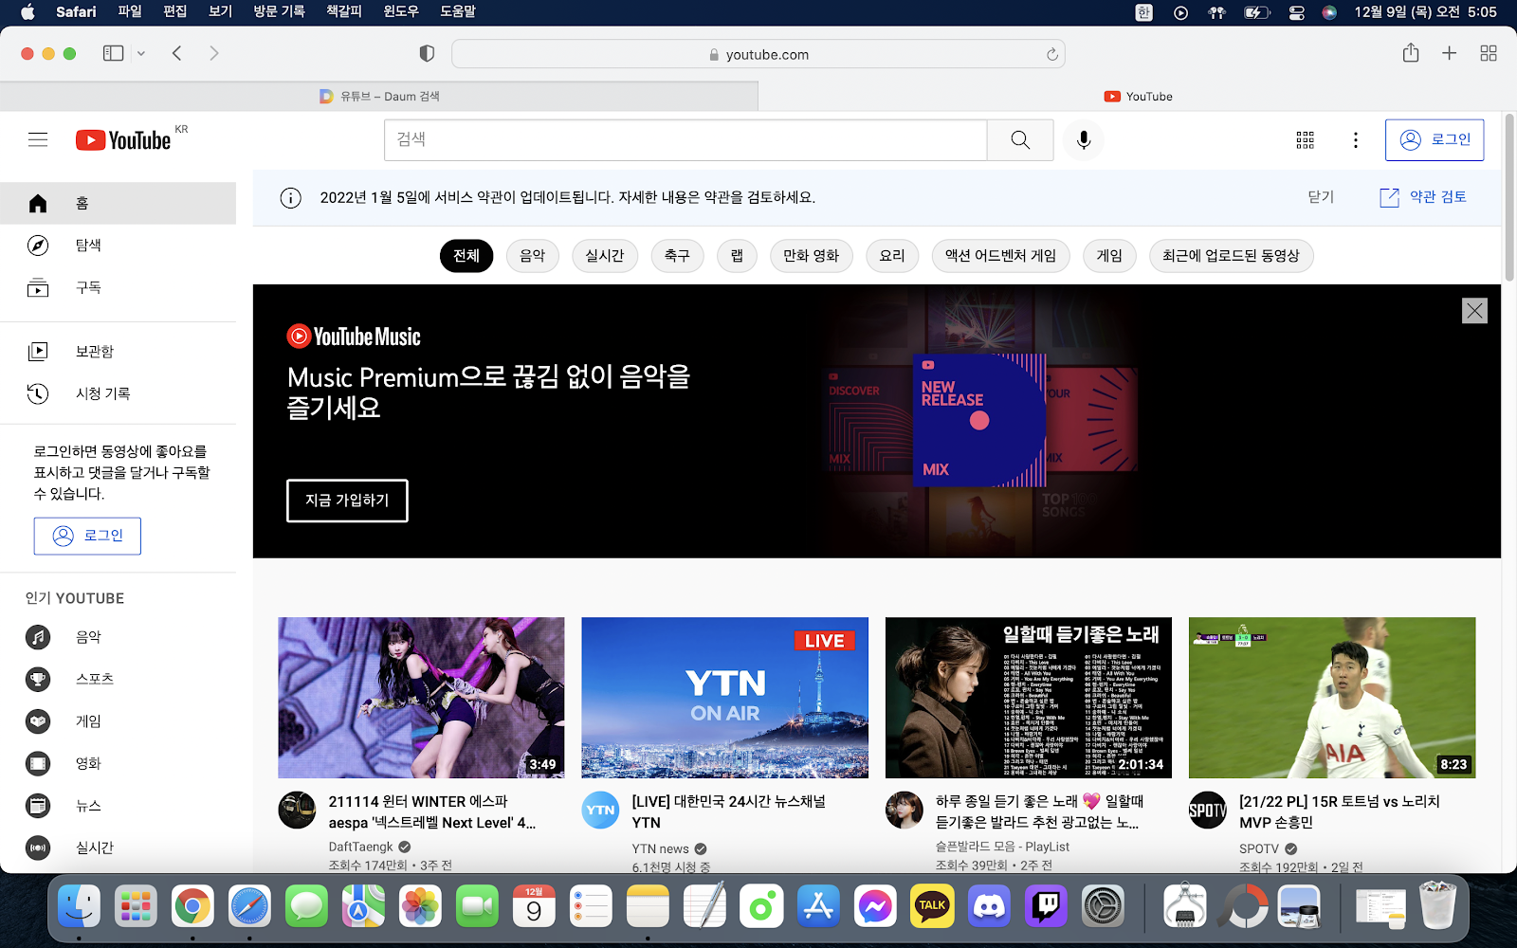Open the aespa WINTER video thumbnail
Viewport: 1517px width, 948px height.
(421, 698)
